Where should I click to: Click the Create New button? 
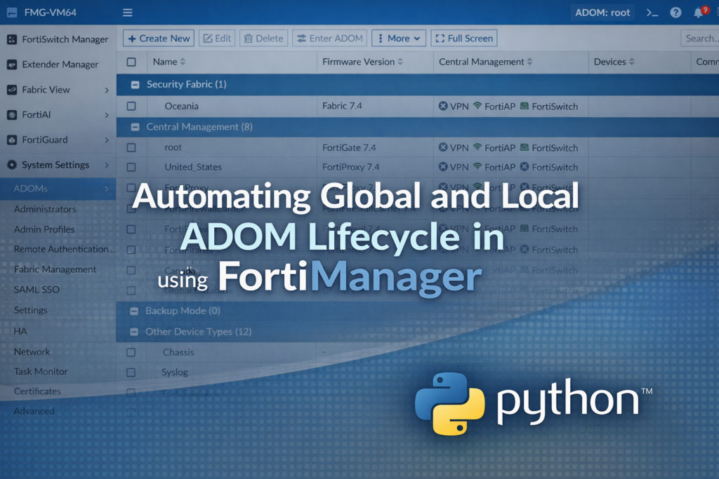pyautogui.click(x=159, y=39)
